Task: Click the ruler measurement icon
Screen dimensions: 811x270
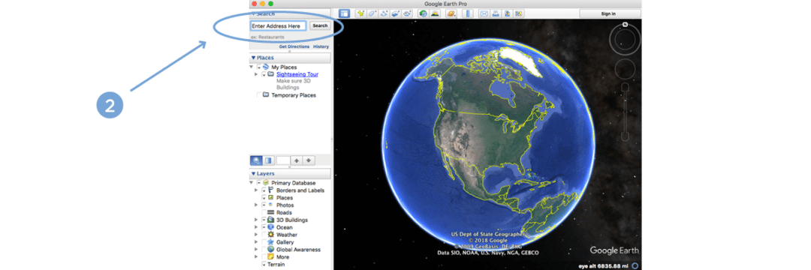Action: (468, 13)
